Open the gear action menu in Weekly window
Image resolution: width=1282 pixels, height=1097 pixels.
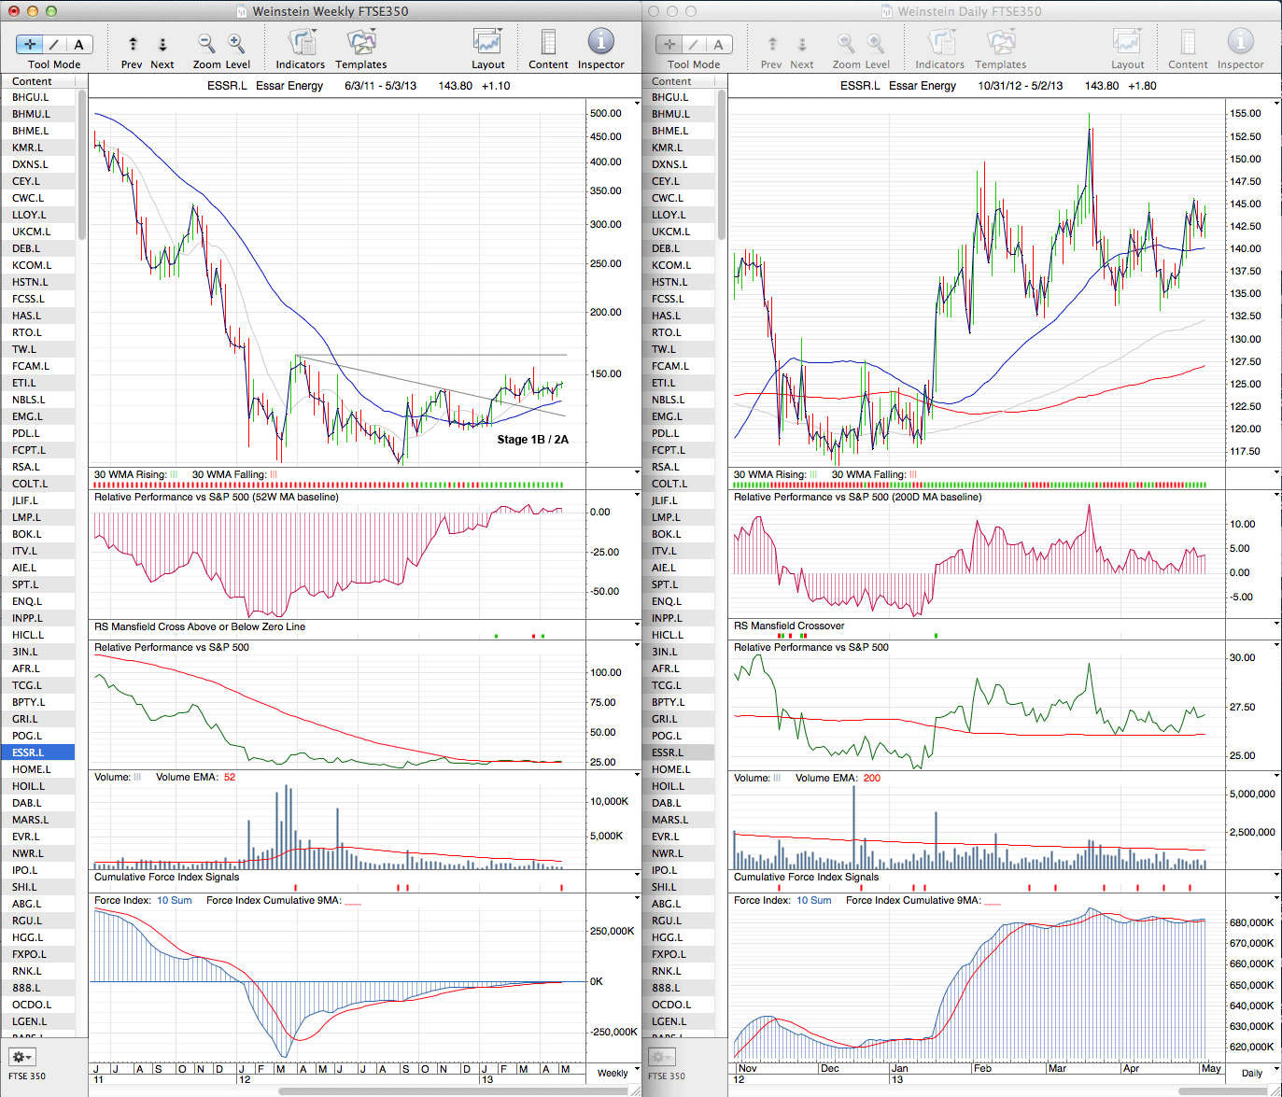21,1057
